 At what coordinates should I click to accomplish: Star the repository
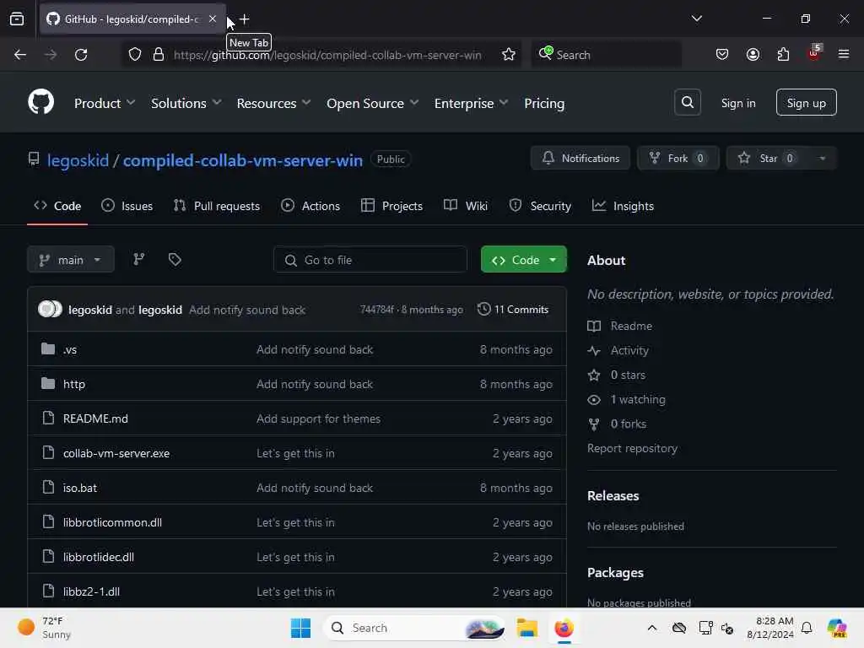(768, 158)
